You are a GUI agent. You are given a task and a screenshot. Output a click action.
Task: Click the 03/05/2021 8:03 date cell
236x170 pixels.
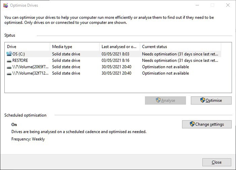point(115,54)
